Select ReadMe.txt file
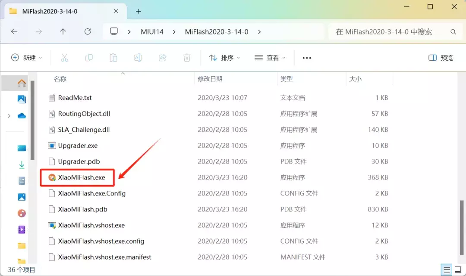The image size is (466, 276). 75,98
